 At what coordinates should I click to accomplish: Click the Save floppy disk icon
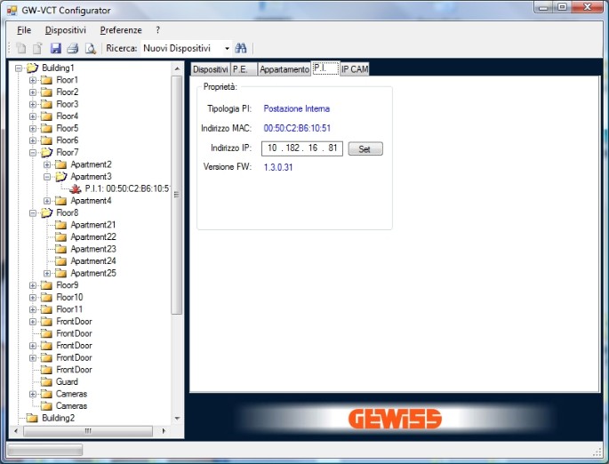(55, 48)
